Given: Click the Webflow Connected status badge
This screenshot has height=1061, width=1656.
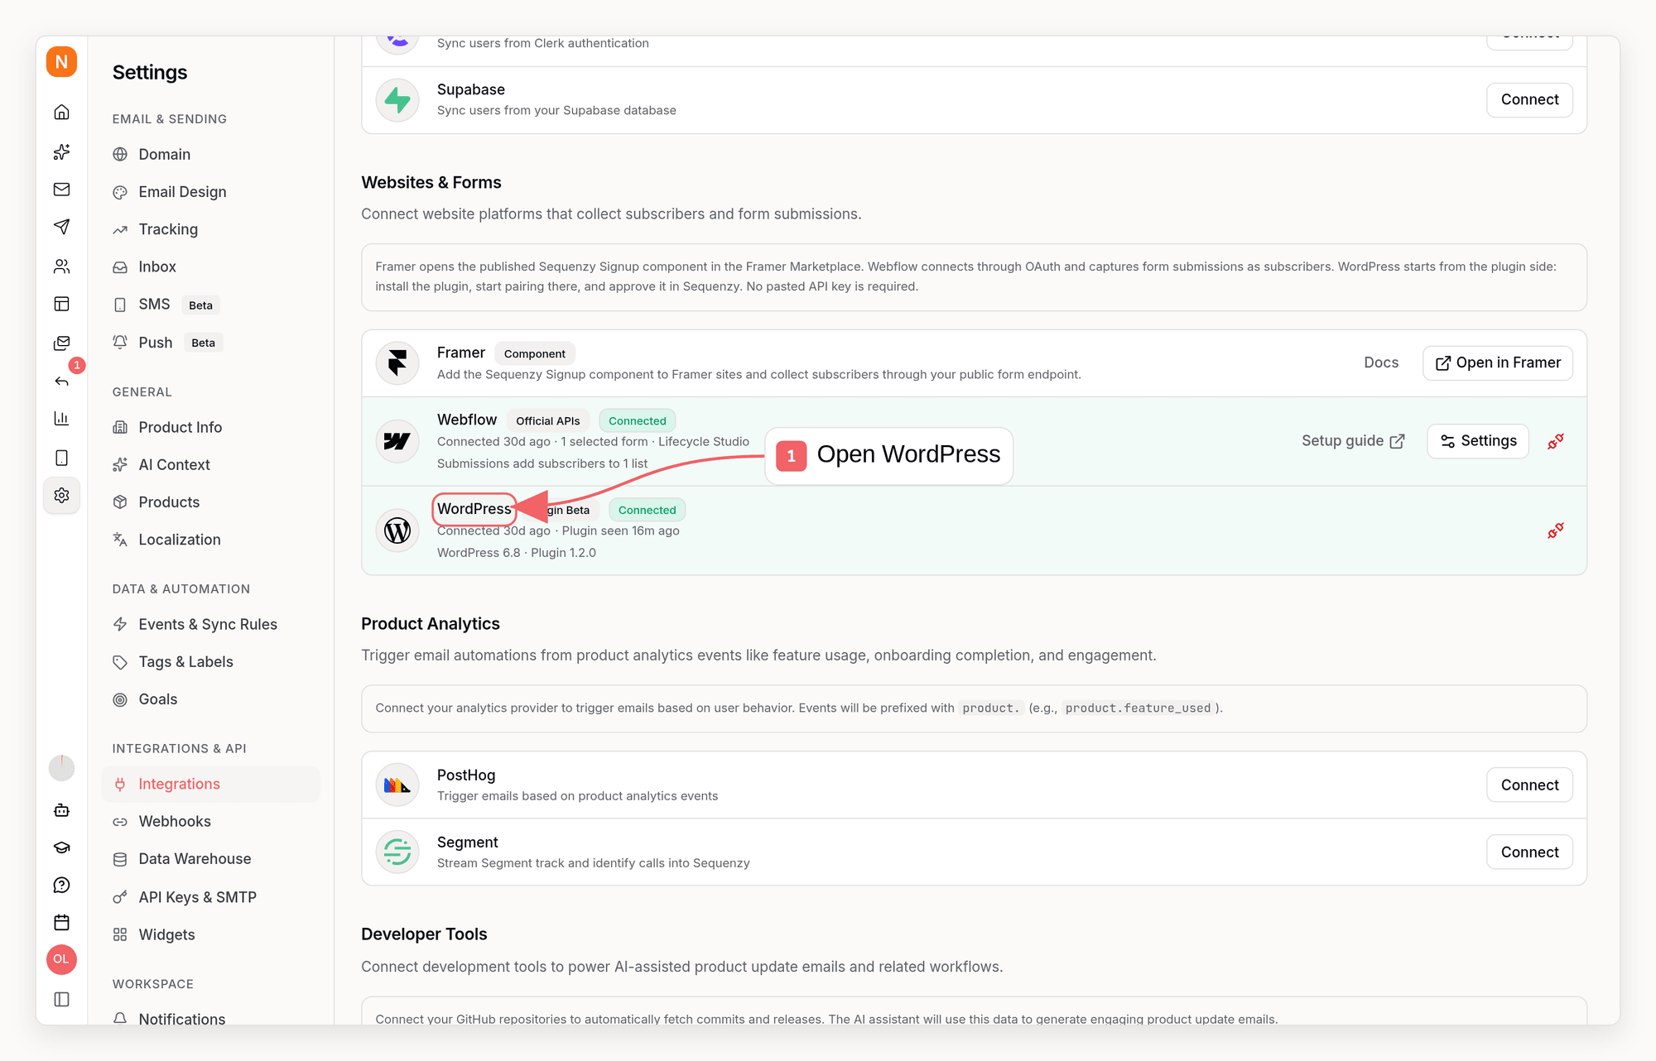Looking at the screenshot, I should [x=638, y=420].
